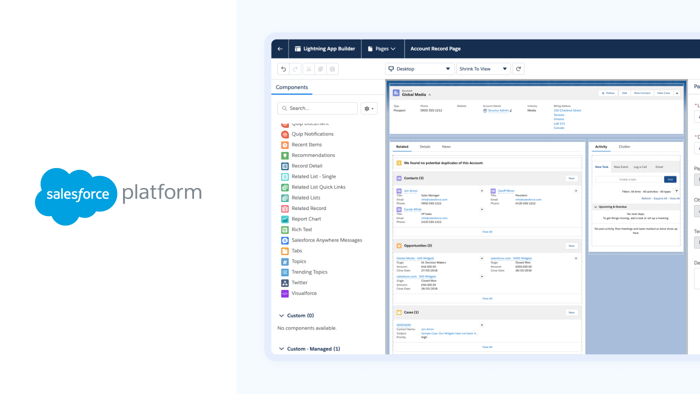Click the Expand All activity link
This screenshot has height=394, width=700.
[x=660, y=198]
